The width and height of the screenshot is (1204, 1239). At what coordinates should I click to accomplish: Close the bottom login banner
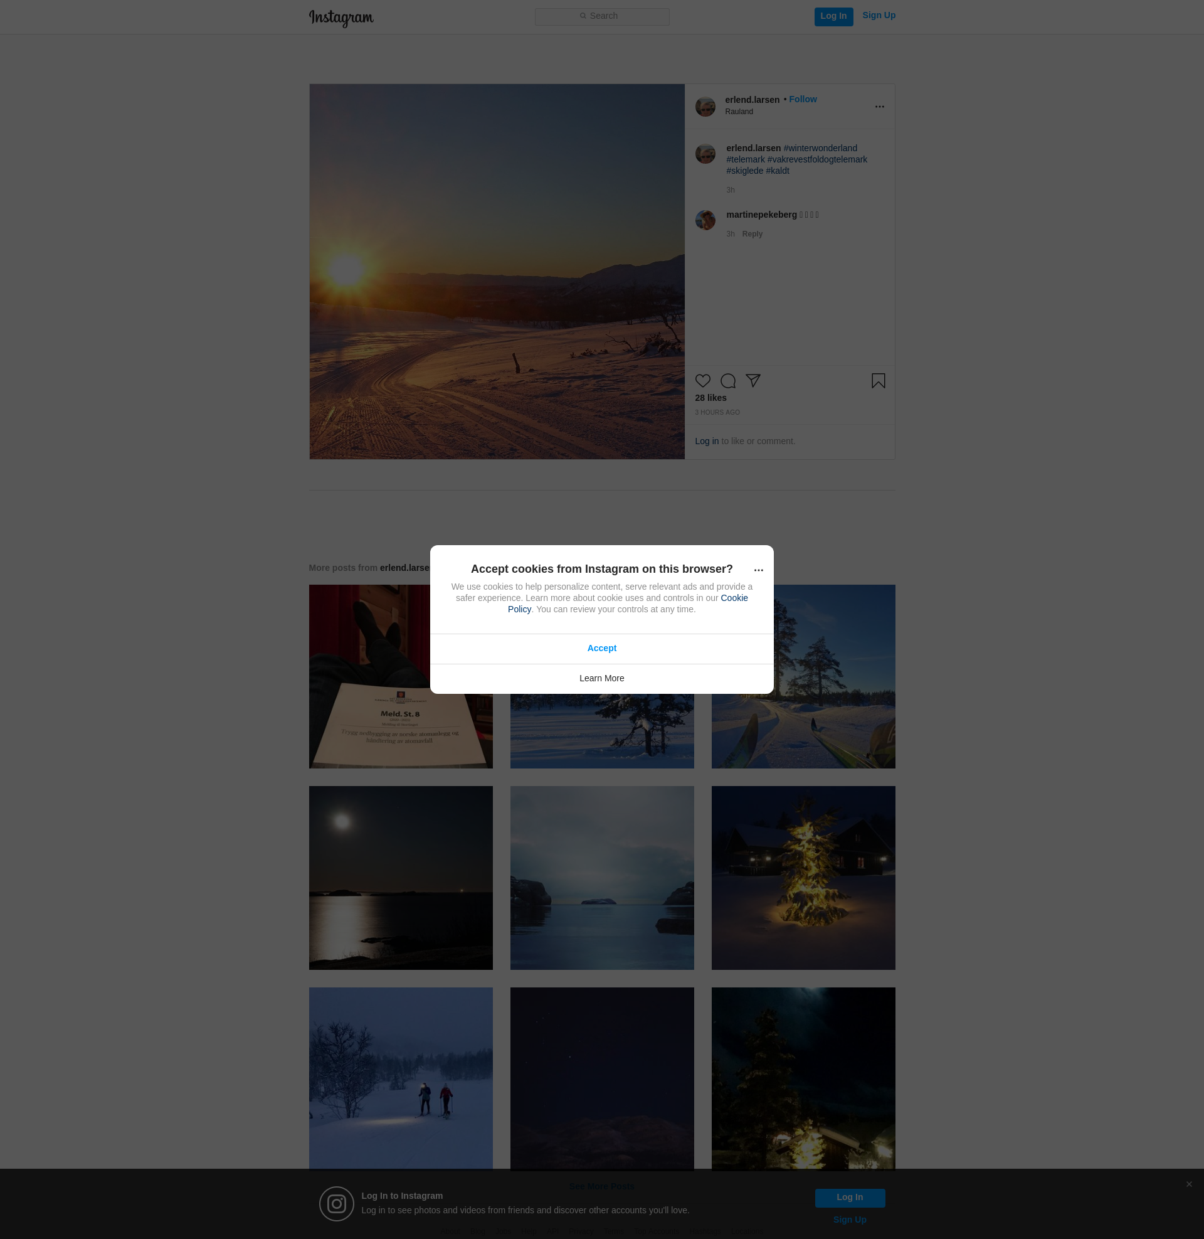(x=1189, y=1184)
